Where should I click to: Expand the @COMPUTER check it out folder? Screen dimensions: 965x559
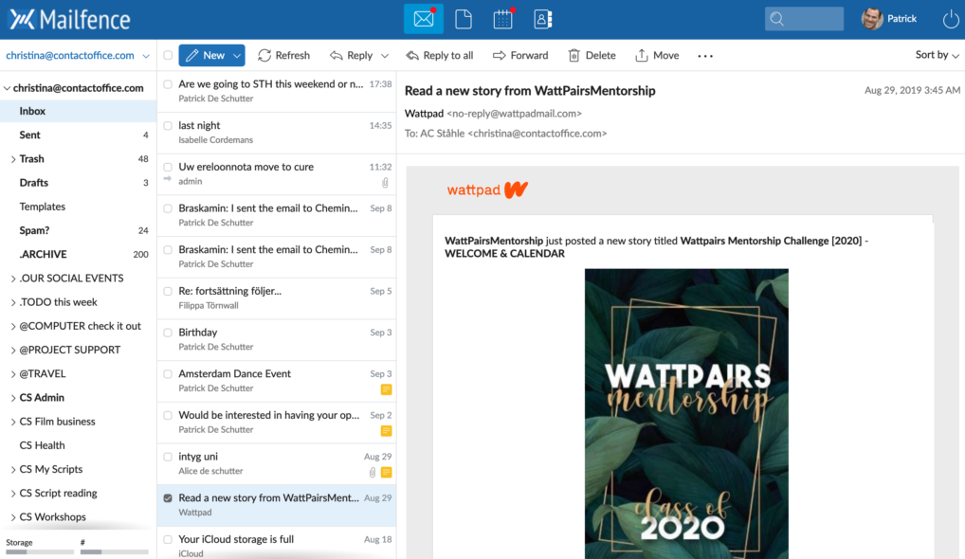coord(13,327)
